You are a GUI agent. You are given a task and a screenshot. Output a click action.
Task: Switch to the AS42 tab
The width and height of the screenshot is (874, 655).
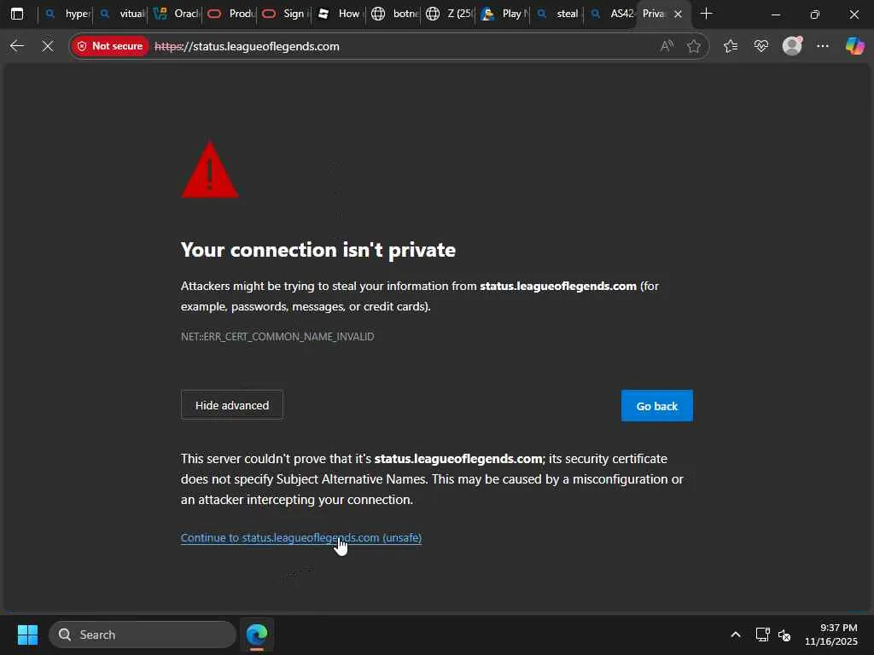611,14
